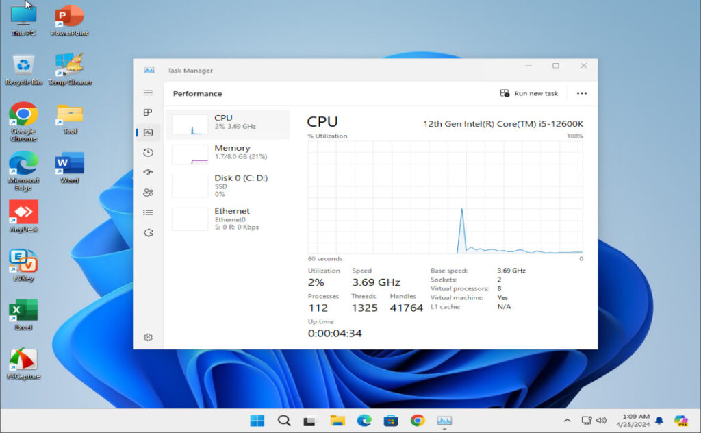Image resolution: width=701 pixels, height=433 pixels.
Task: Open the Details page icon
Action: pos(147,212)
